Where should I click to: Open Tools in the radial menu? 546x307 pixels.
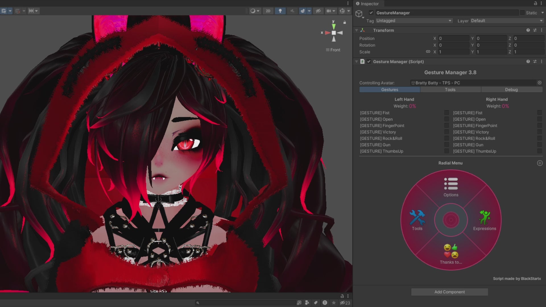pos(417,220)
